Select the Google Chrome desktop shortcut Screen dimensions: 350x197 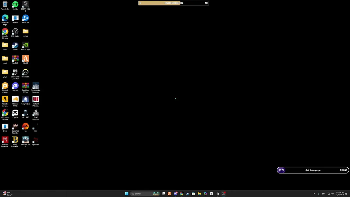pos(5,34)
